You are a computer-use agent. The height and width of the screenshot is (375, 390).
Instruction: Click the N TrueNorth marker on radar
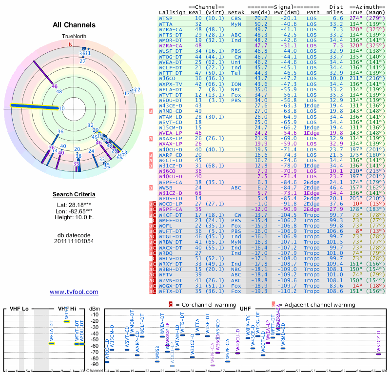[71, 44]
